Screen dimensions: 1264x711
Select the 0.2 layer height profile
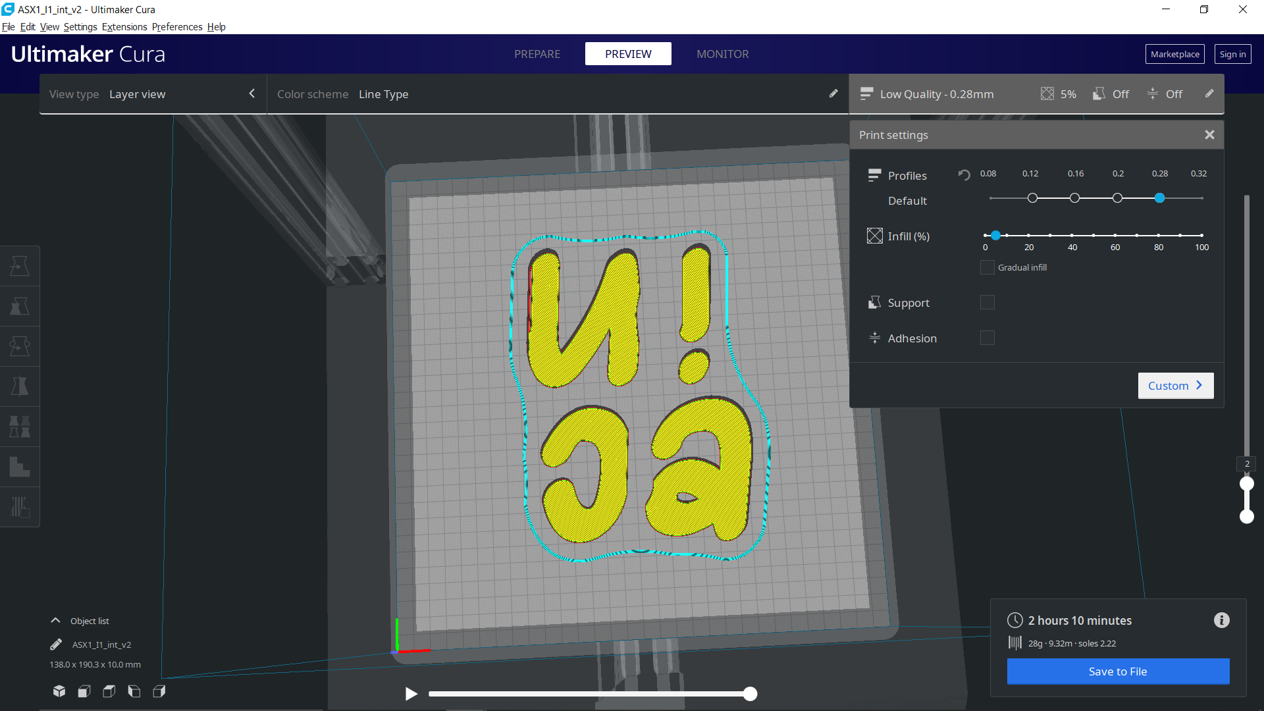[1117, 198]
